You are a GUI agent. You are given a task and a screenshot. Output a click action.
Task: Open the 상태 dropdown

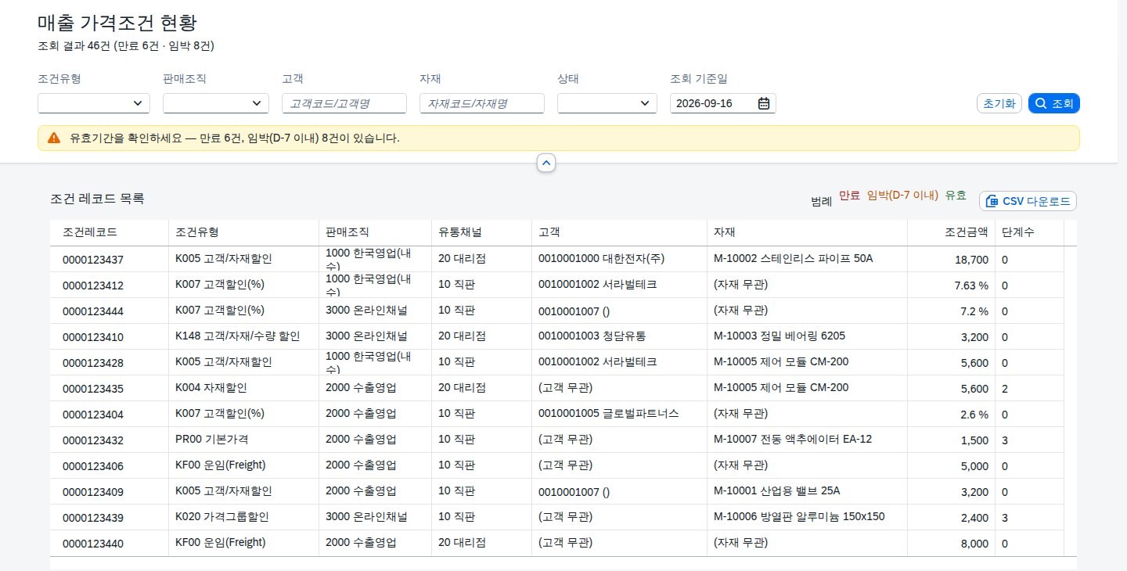pyautogui.click(x=607, y=103)
